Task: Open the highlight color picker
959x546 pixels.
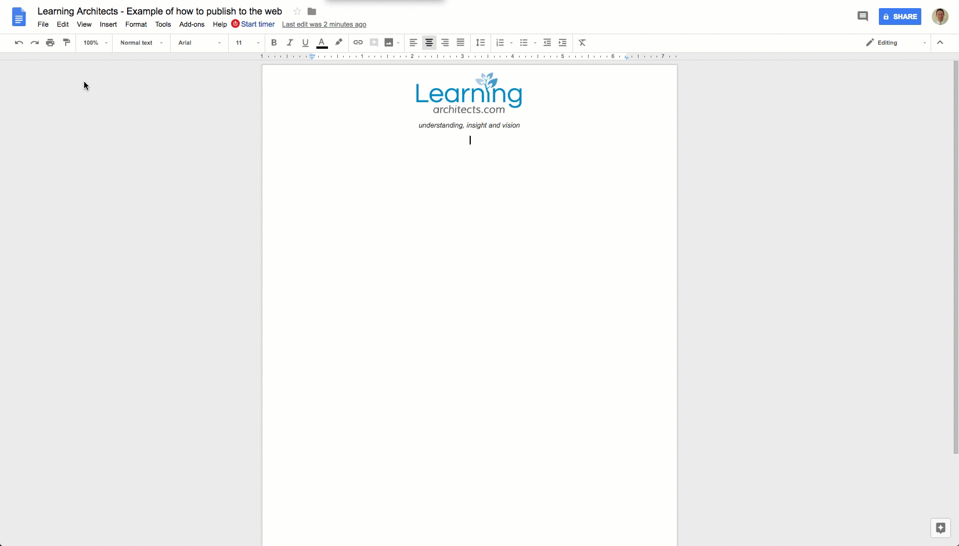Action: pyautogui.click(x=338, y=42)
